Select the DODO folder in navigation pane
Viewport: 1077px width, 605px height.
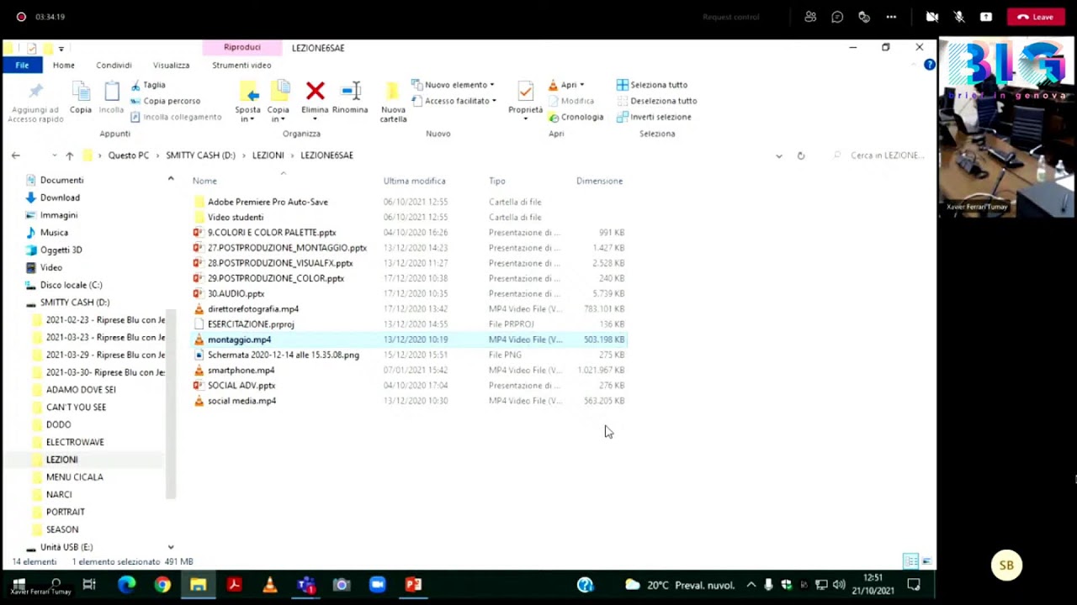pos(59,424)
